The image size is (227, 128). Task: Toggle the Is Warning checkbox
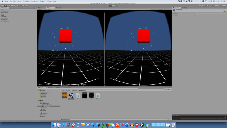coord(195,15)
